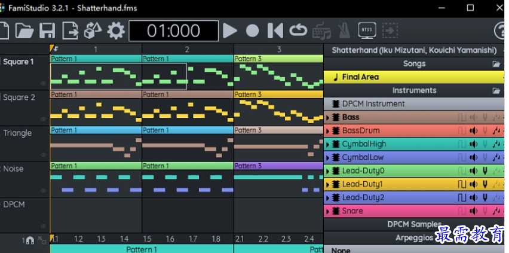Click the Lead-Duty1 pitch envelope icon

[485, 184]
